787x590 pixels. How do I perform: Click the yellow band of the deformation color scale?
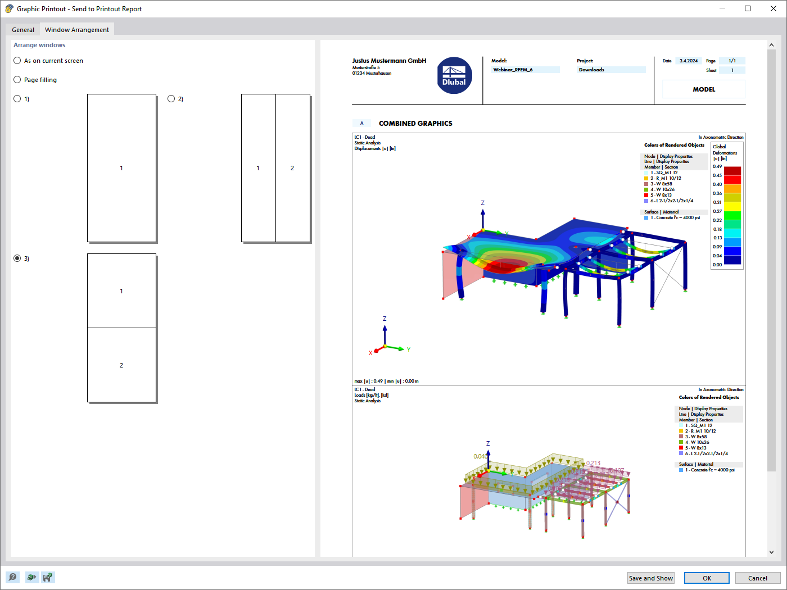pos(732,207)
